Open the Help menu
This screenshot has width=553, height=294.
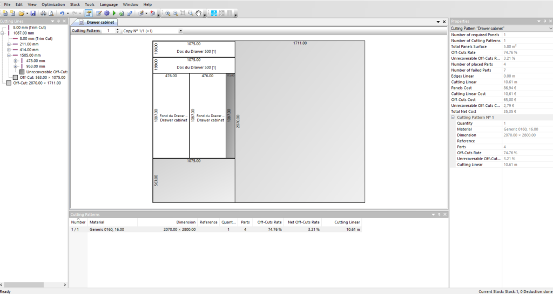click(x=147, y=4)
